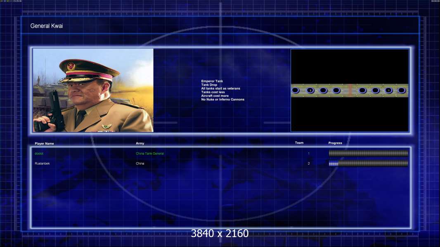The height and width of the screenshot is (247, 440).
Task: Click empty start marker just left of marker 1
Action: coord(376,90)
